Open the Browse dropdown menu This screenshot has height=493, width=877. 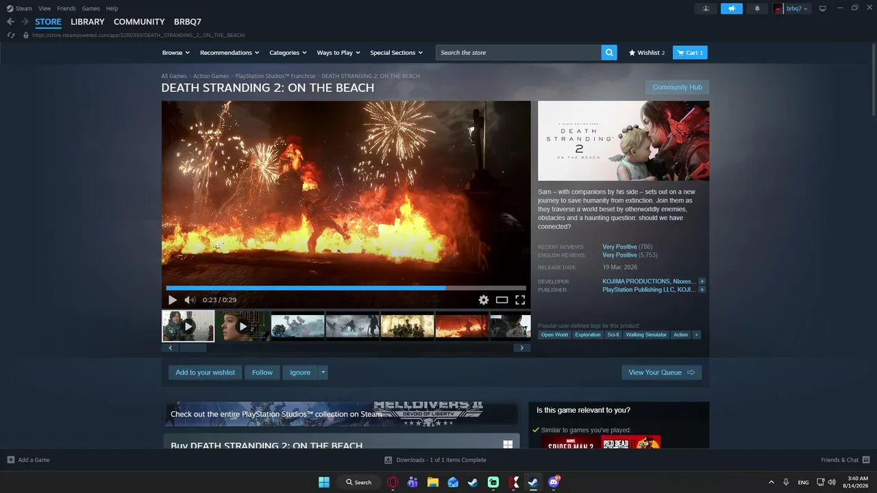pyautogui.click(x=176, y=53)
